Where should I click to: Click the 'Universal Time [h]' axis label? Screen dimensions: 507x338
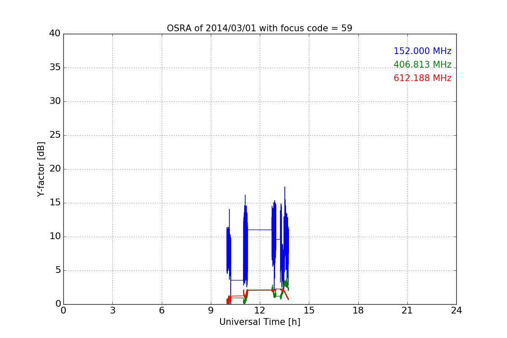(x=259, y=322)
